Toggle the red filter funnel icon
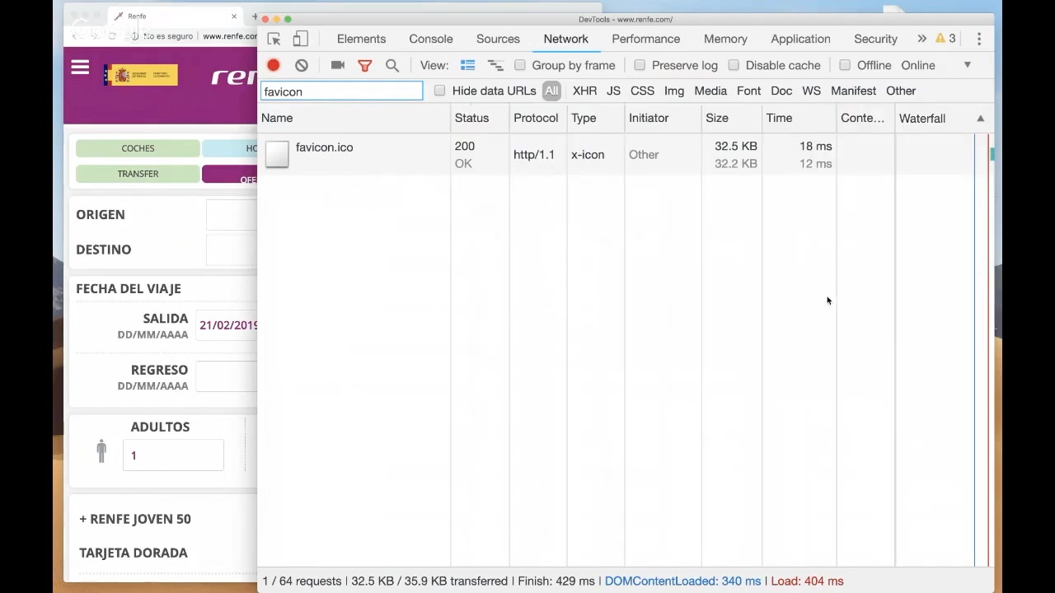This screenshot has height=593, width=1055. [x=365, y=65]
